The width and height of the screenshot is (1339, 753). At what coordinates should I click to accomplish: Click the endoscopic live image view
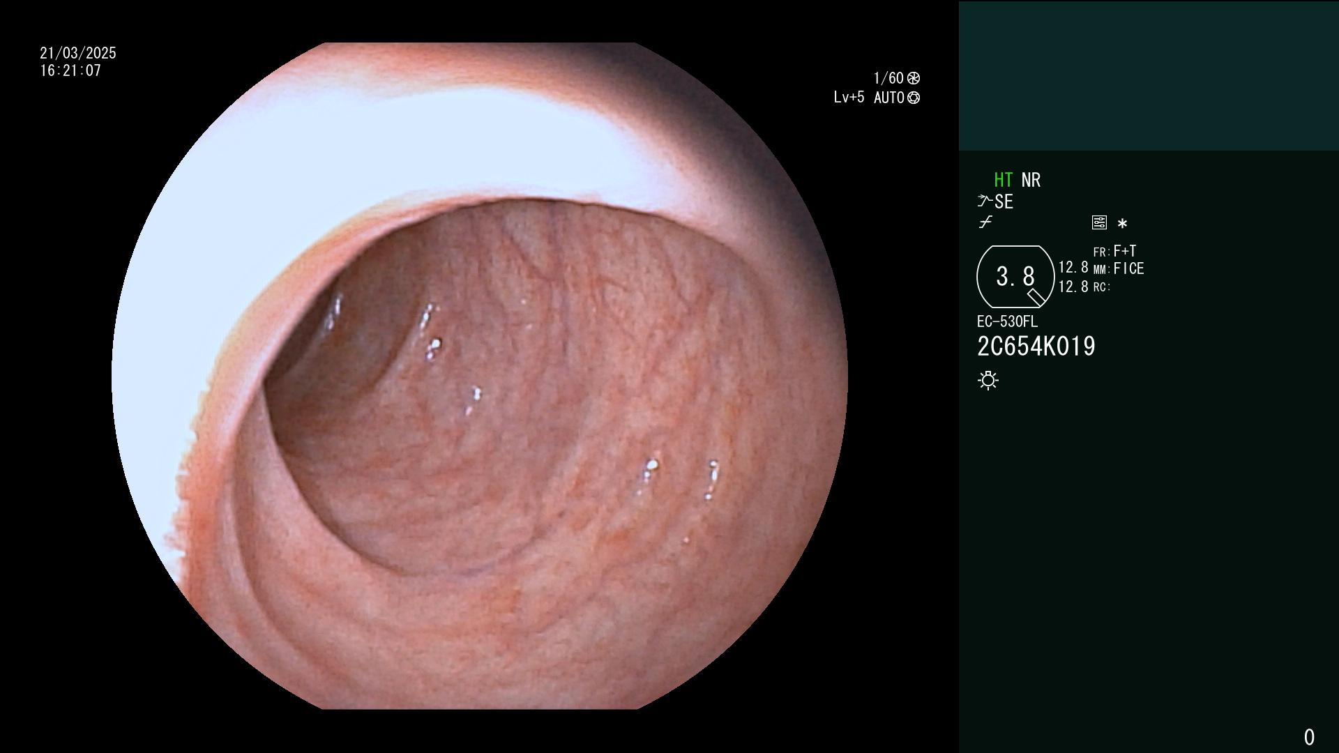480,376
